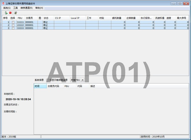Click the 状态 column header
This screenshot has width=191, height=140.
(48, 18)
